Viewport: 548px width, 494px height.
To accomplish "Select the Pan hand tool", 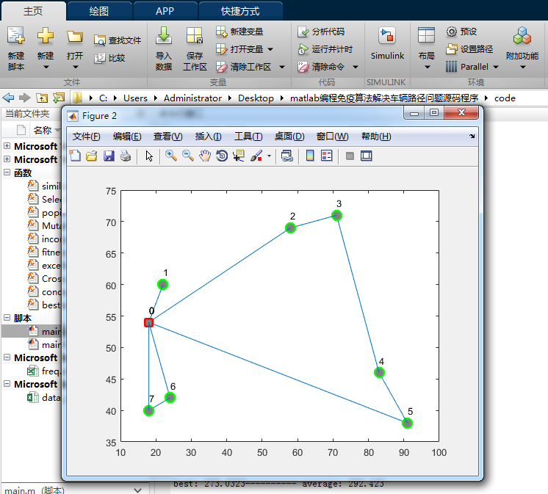I will tap(205, 156).
